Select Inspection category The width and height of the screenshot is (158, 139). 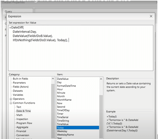coord(22,119)
